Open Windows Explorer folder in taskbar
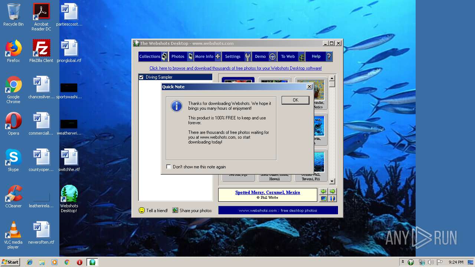The image size is (475, 267). point(42,262)
